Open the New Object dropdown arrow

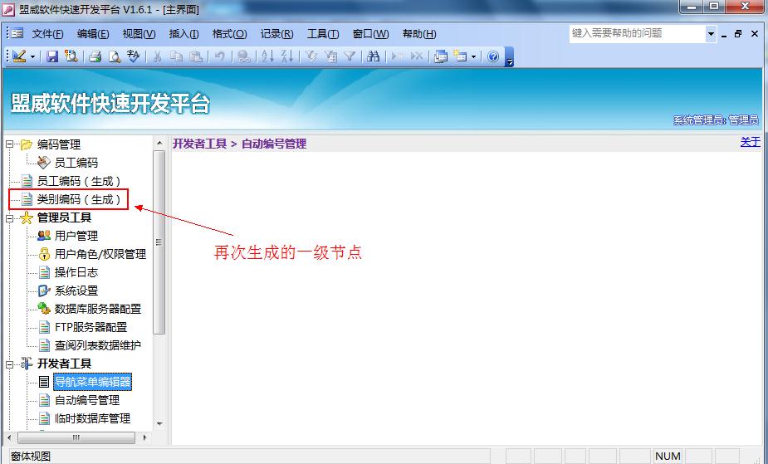pyautogui.click(x=473, y=56)
